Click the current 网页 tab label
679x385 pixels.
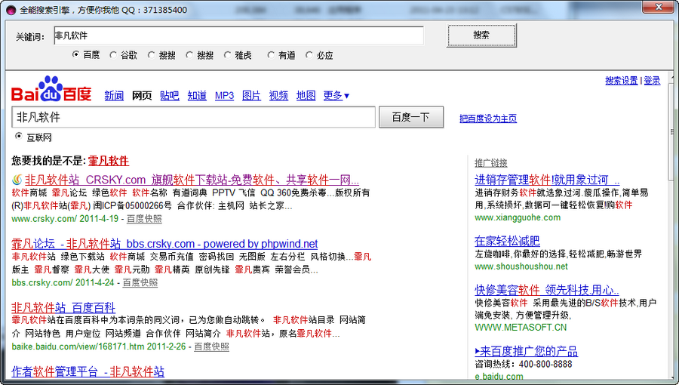(x=142, y=96)
